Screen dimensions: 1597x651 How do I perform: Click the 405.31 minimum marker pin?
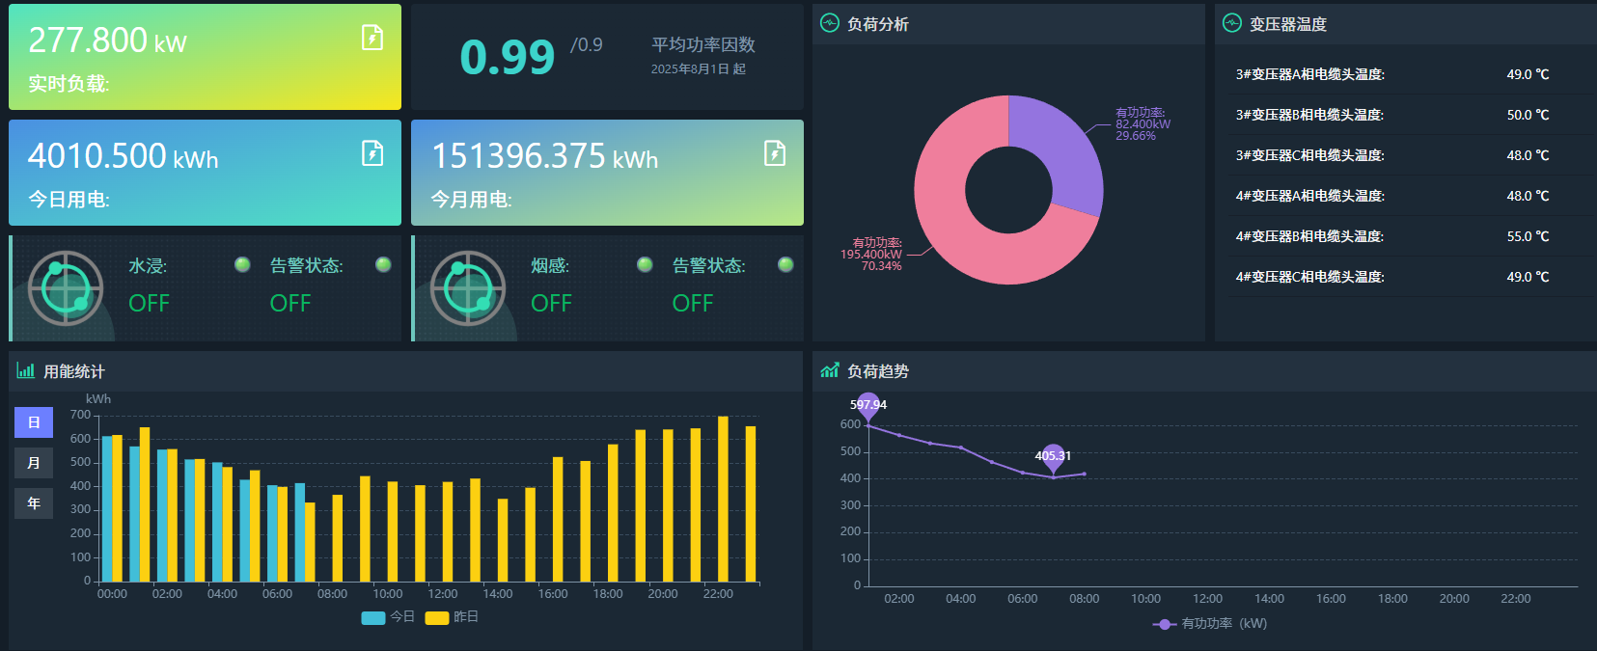point(1053,456)
